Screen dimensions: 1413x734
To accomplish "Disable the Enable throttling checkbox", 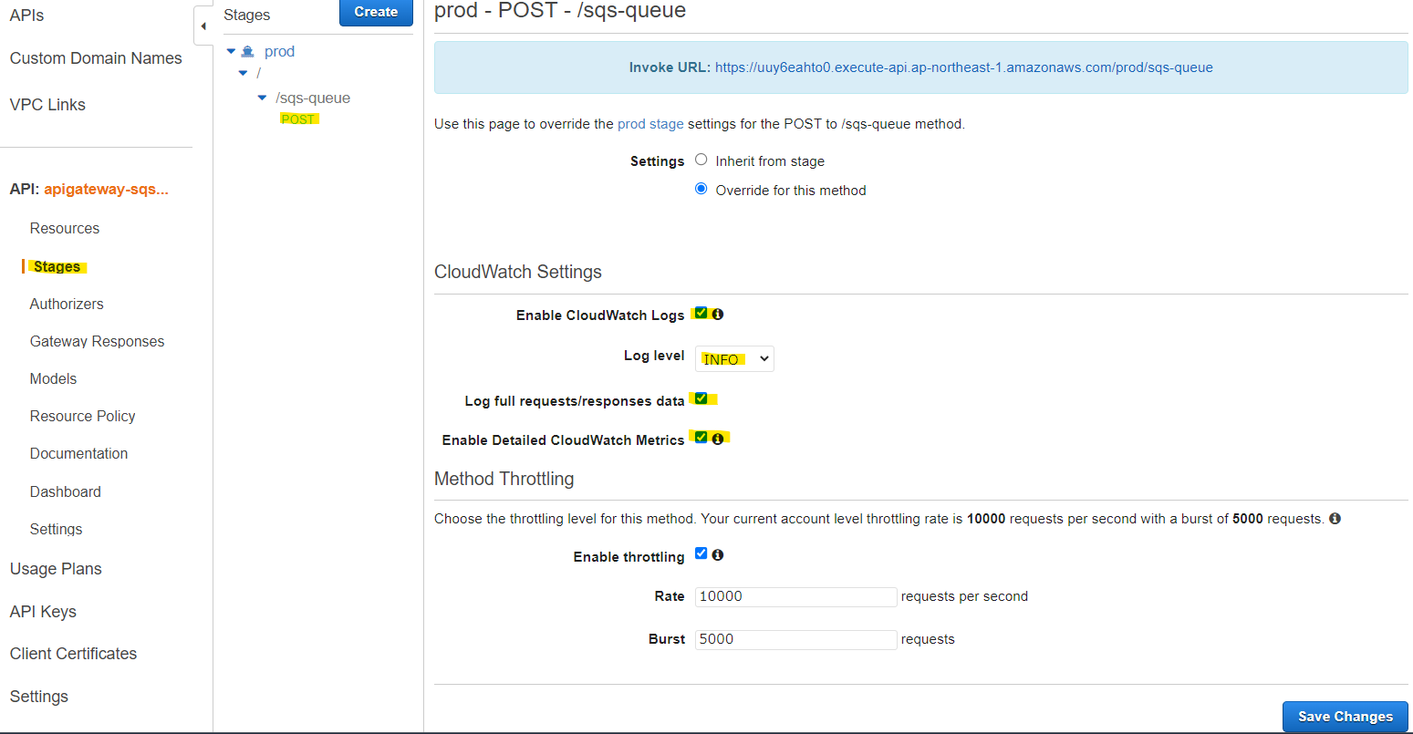I will tap(701, 553).
